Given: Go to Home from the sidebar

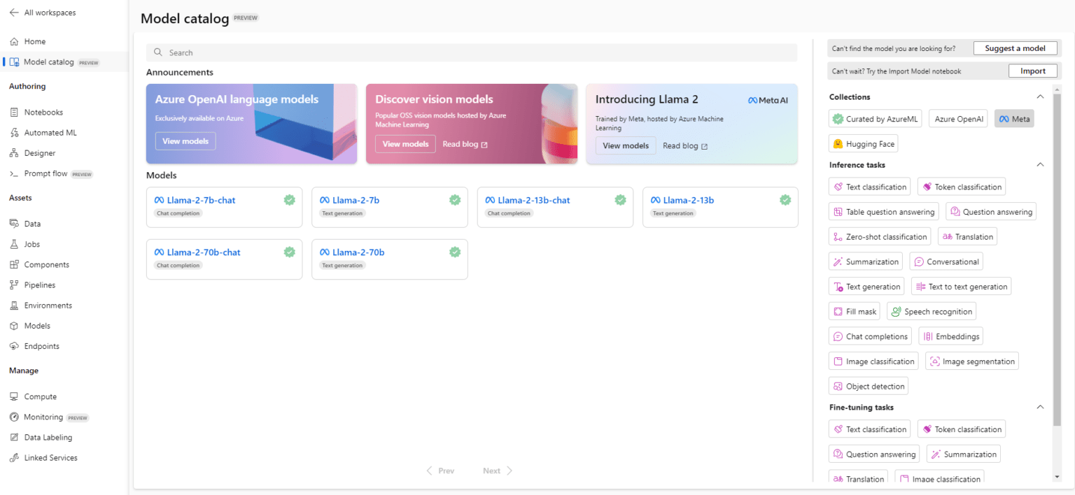Looking at the screenshot, I should [32, 41].
